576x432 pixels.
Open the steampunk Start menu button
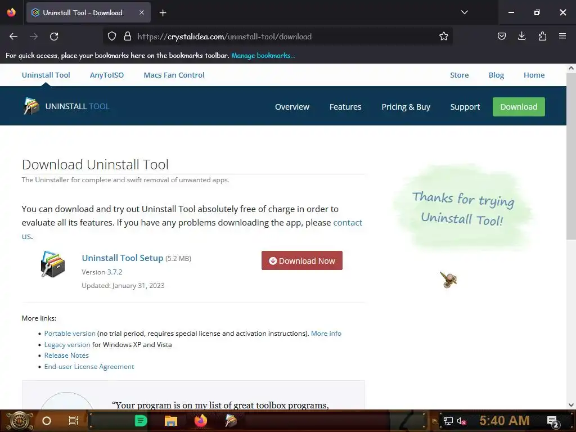20,421
